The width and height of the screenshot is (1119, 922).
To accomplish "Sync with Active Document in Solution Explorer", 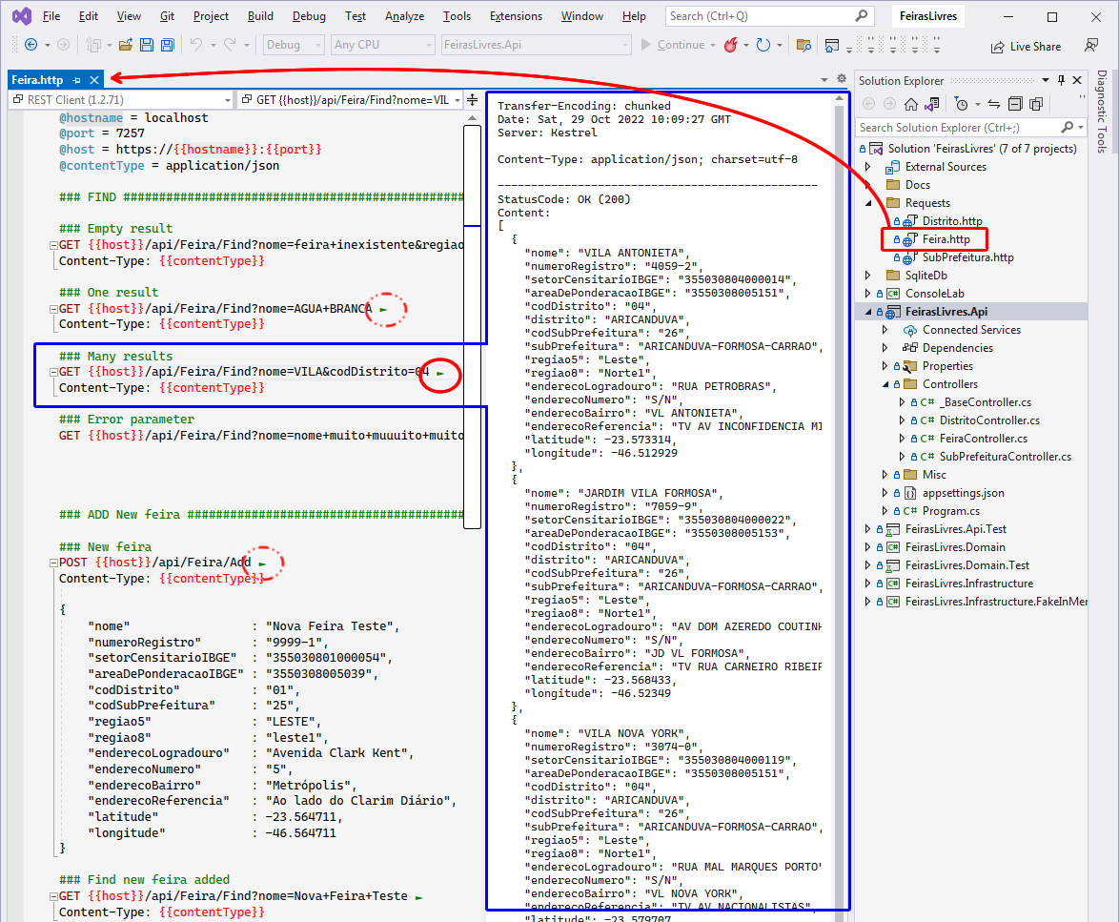I will [x=994, y=104].
